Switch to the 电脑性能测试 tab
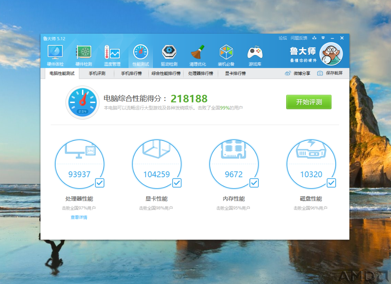Image resolution: width=391 pixels, height=284 pixels. [x=62, y=74]
